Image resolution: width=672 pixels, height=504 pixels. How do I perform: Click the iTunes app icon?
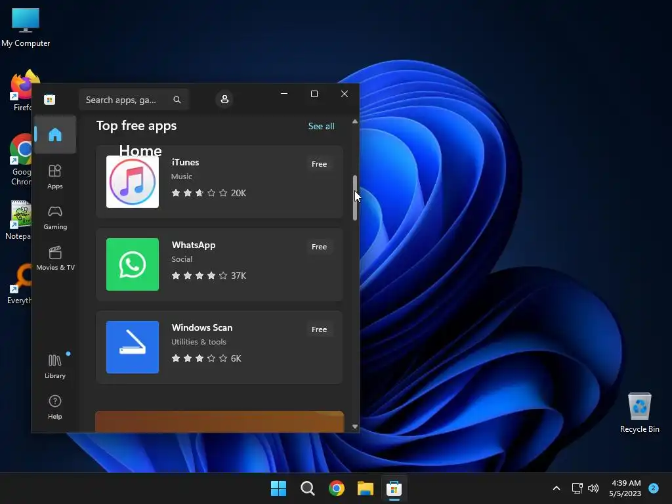[133, 182]
